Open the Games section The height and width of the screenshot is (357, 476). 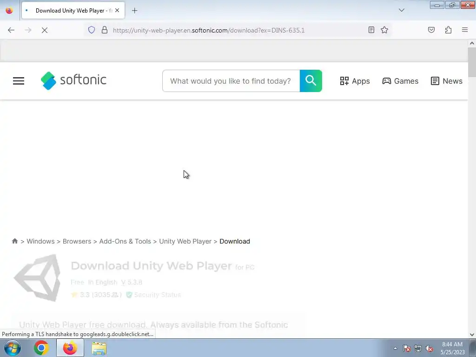pyautogui.click(x=400, y=81)
